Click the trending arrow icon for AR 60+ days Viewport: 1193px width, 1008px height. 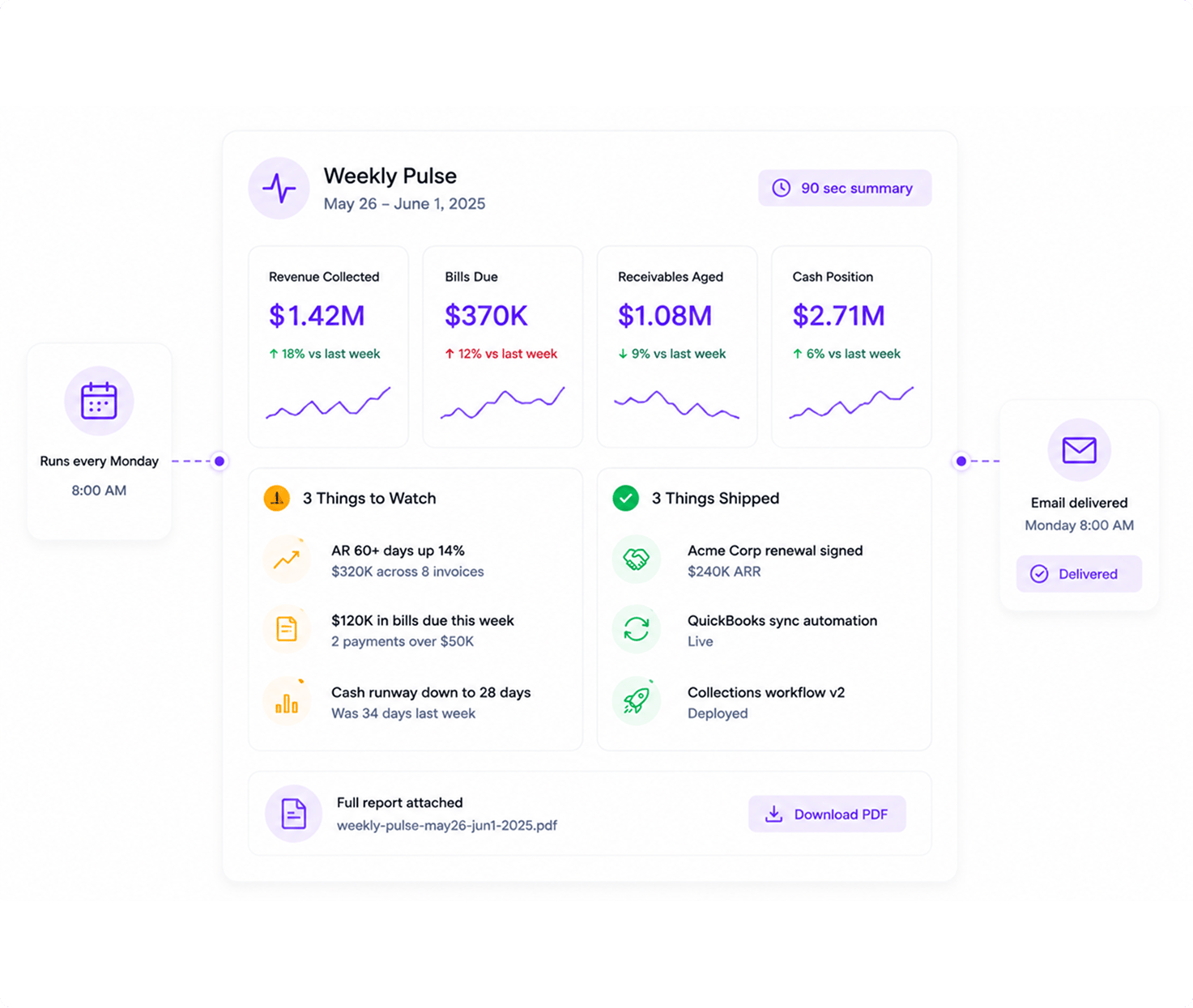click(x=286, y=559)
